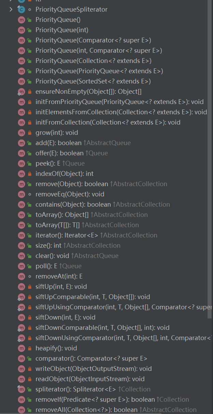Viewport: 213px width, 414px height.
Task: Click static method icon of siftDownComparable
Action: [22, 328]
